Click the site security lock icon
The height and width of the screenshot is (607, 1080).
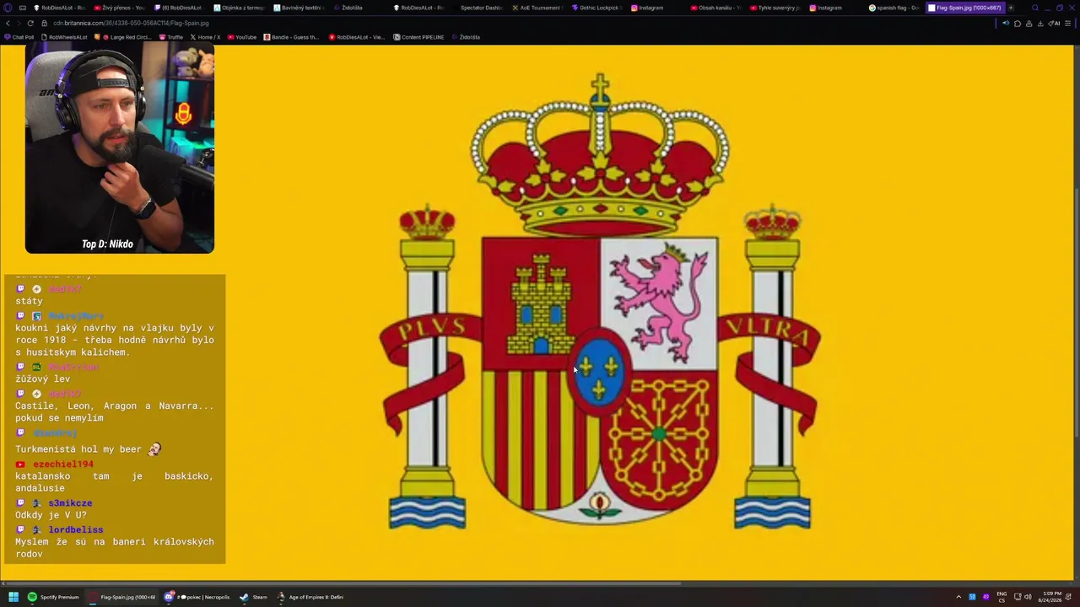coord(46,23)
